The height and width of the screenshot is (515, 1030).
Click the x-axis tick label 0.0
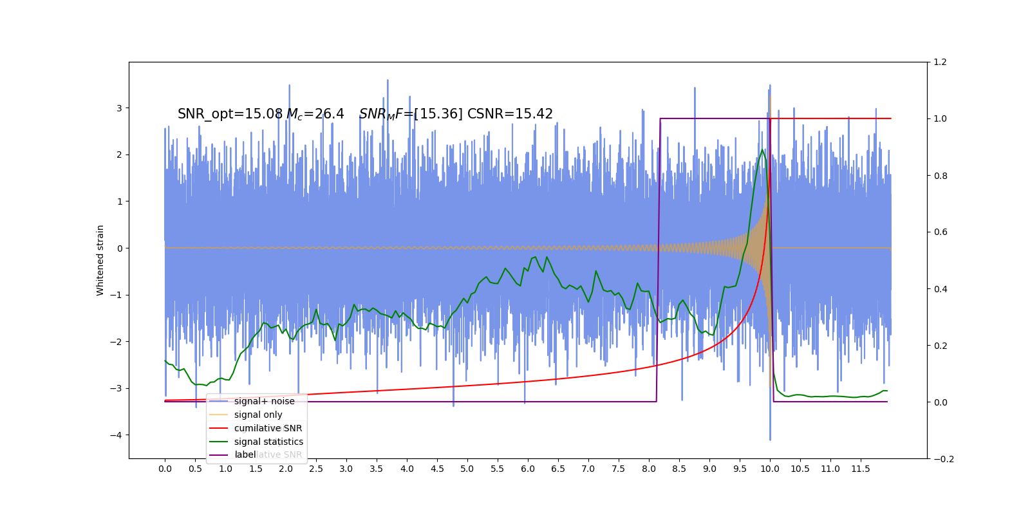pyautogui.click(x=165, y=469)
